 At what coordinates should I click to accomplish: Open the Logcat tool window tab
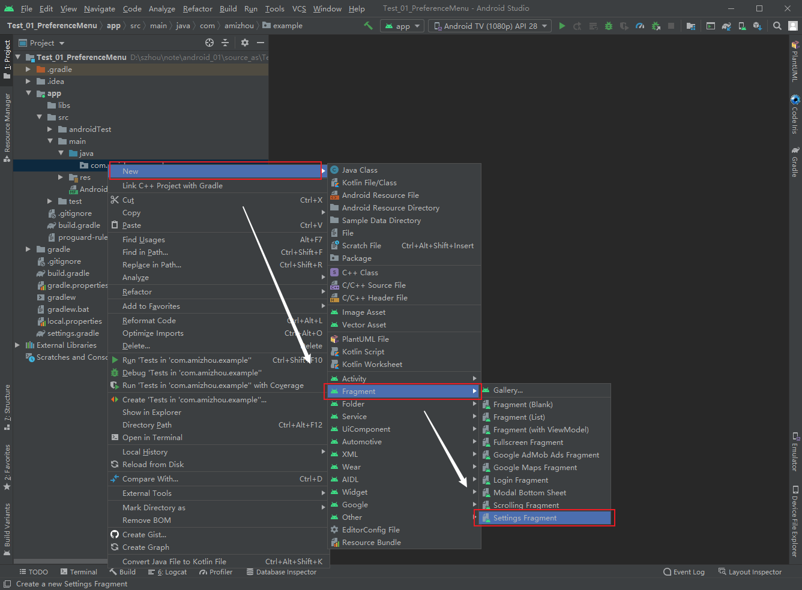pos(167,572)
